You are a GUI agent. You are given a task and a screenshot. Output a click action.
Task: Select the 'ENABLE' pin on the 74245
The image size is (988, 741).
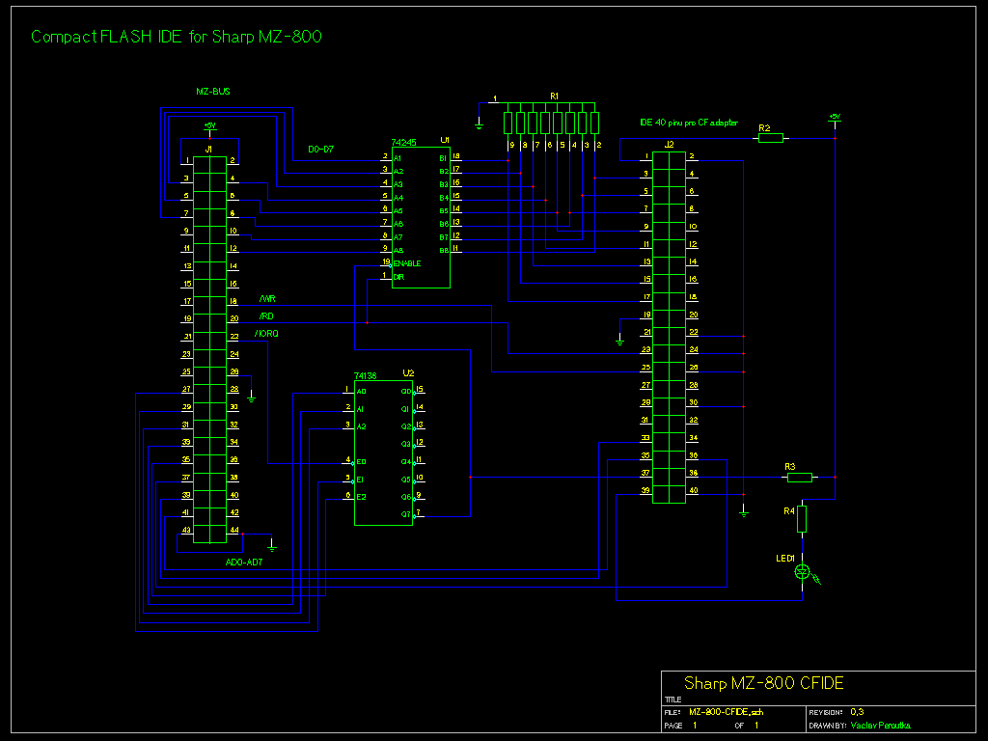click(x=407, y=263)
